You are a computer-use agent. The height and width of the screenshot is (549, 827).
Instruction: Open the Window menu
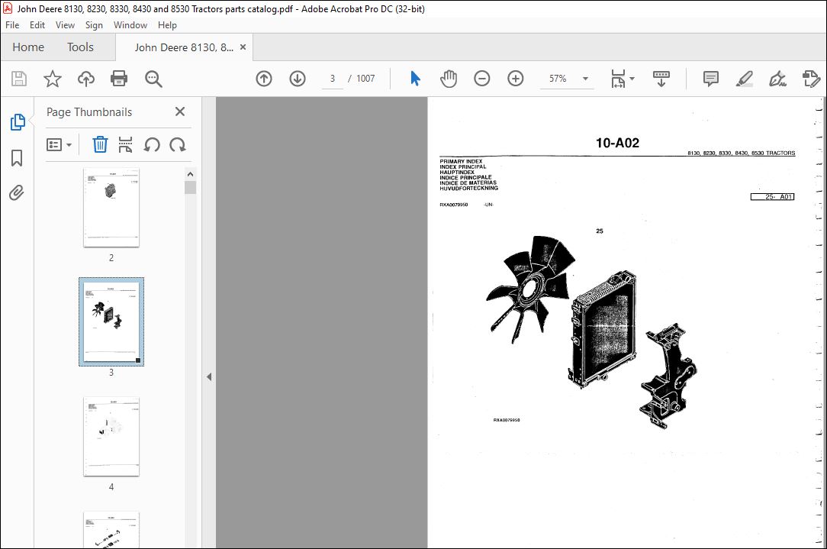[x=130, y=24]
